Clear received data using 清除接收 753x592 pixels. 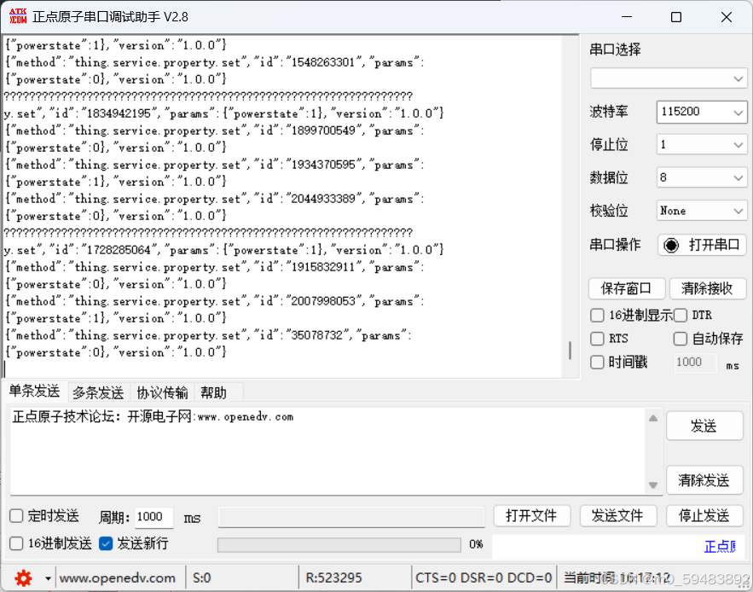coord(707,288)
